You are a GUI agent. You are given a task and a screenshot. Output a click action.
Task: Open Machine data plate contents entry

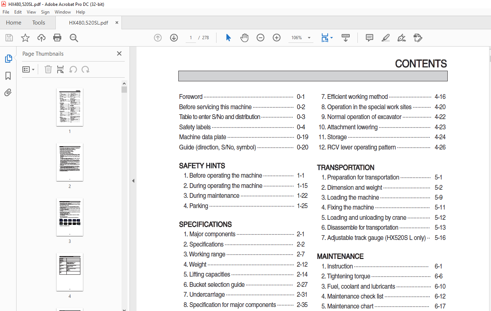[x=244, y=137]
